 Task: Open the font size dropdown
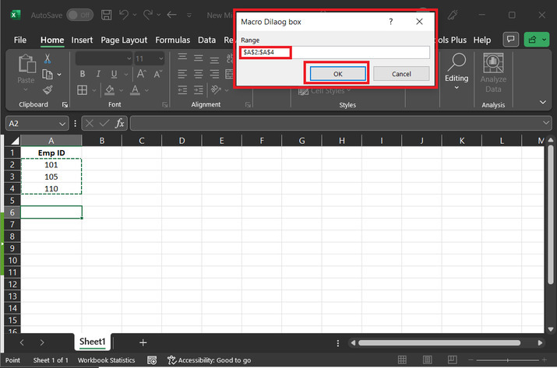pyautogui.click(x=161, y=58)
